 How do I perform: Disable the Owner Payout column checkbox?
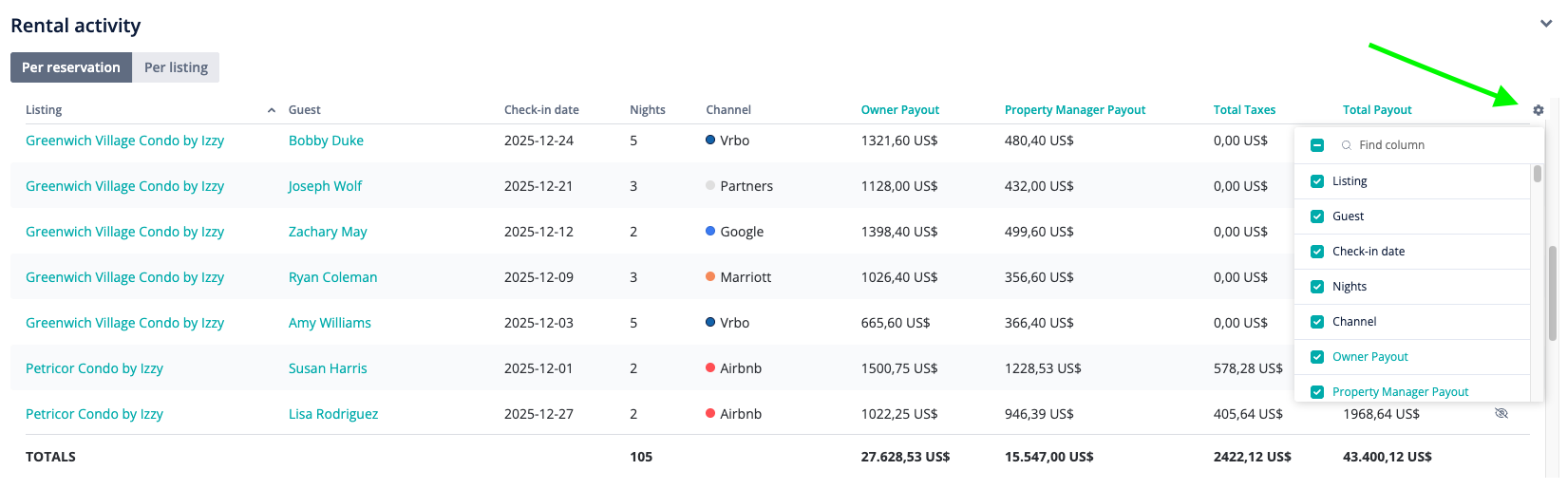click(x=1317, y=357)
